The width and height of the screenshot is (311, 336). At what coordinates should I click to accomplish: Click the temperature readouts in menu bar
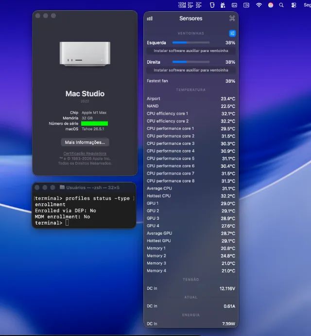(194, 5)
